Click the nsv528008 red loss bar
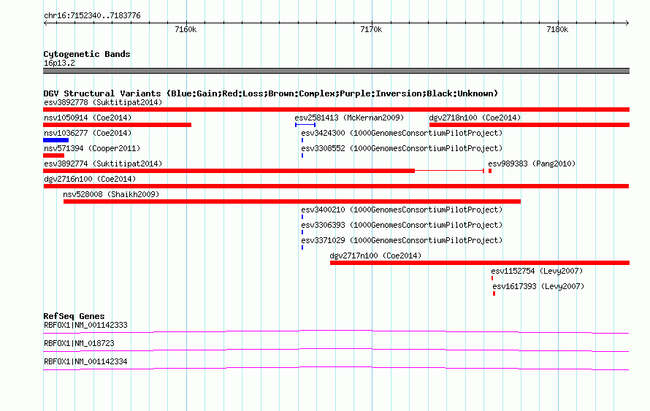Viewport: 650px width, 411px height. point(292,201)
